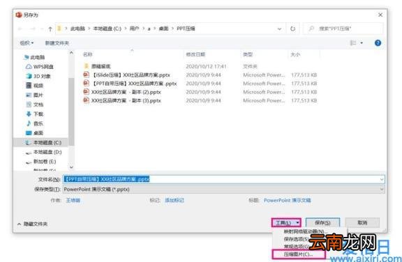
Task: Select 音乐 folder in sidebar
Action: [35, 123]
